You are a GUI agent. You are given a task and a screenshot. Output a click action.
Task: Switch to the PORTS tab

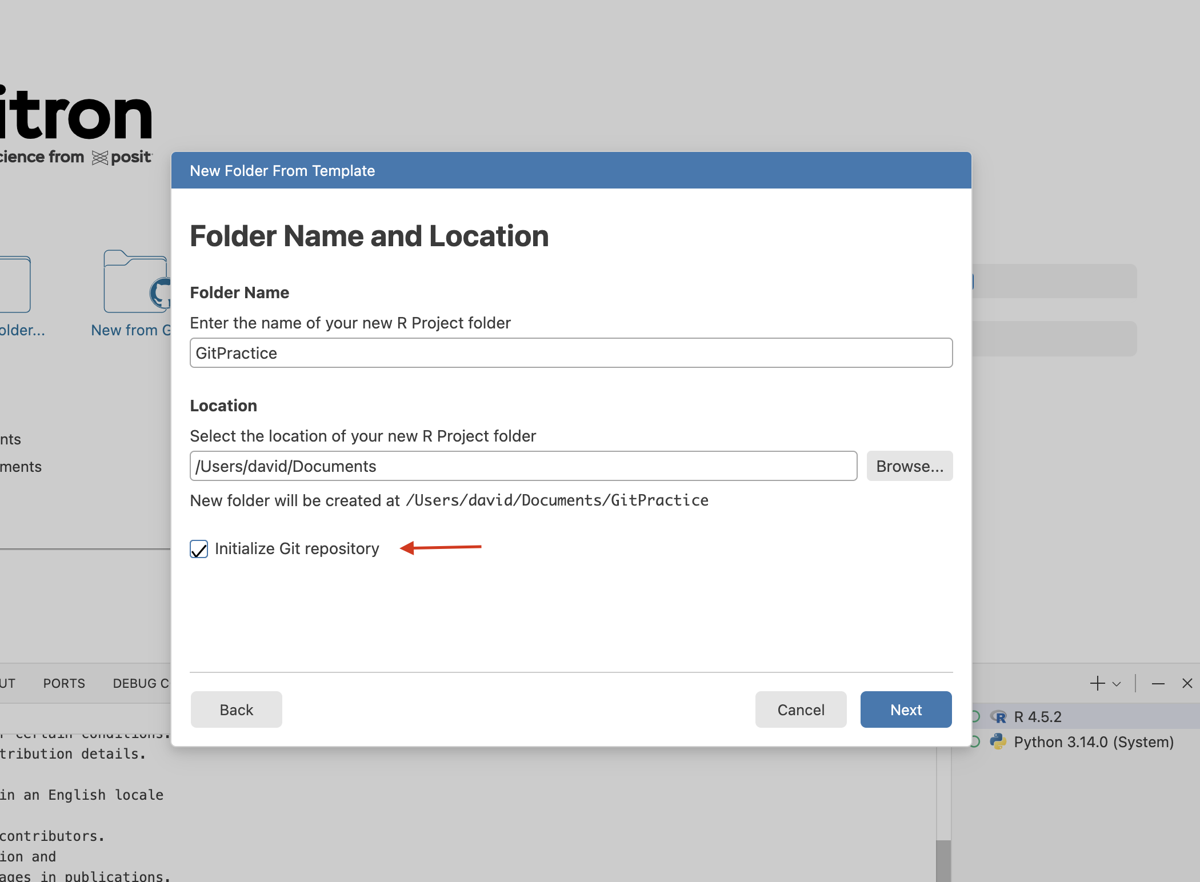click(64, 683)
